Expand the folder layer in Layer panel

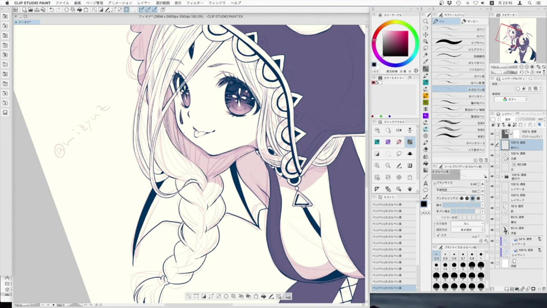click(502, 176)
